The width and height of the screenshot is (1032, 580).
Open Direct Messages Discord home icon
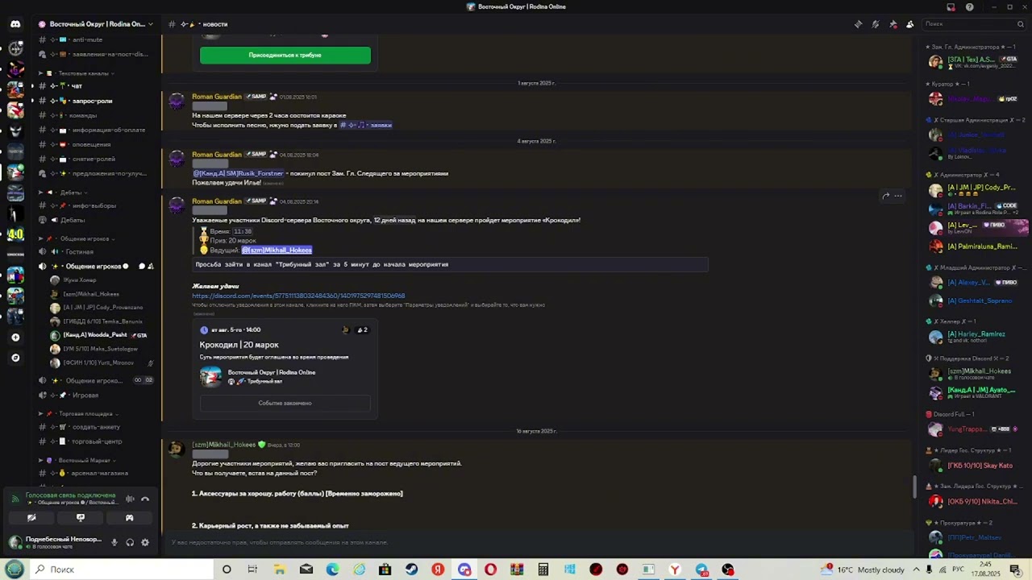click(x=15, y=24)
